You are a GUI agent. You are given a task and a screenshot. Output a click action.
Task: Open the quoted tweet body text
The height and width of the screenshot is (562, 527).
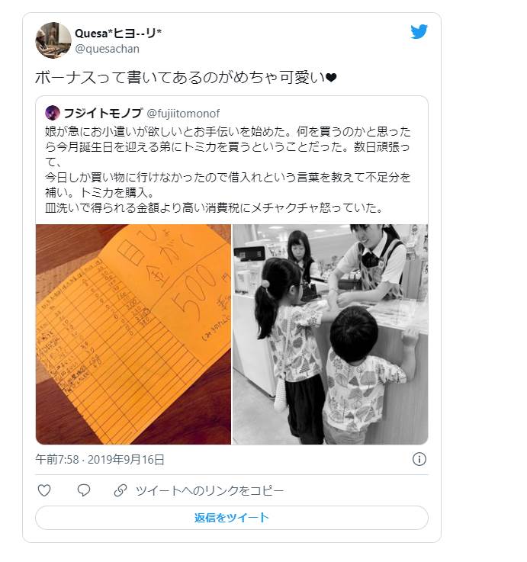click(x=228, y=169)
